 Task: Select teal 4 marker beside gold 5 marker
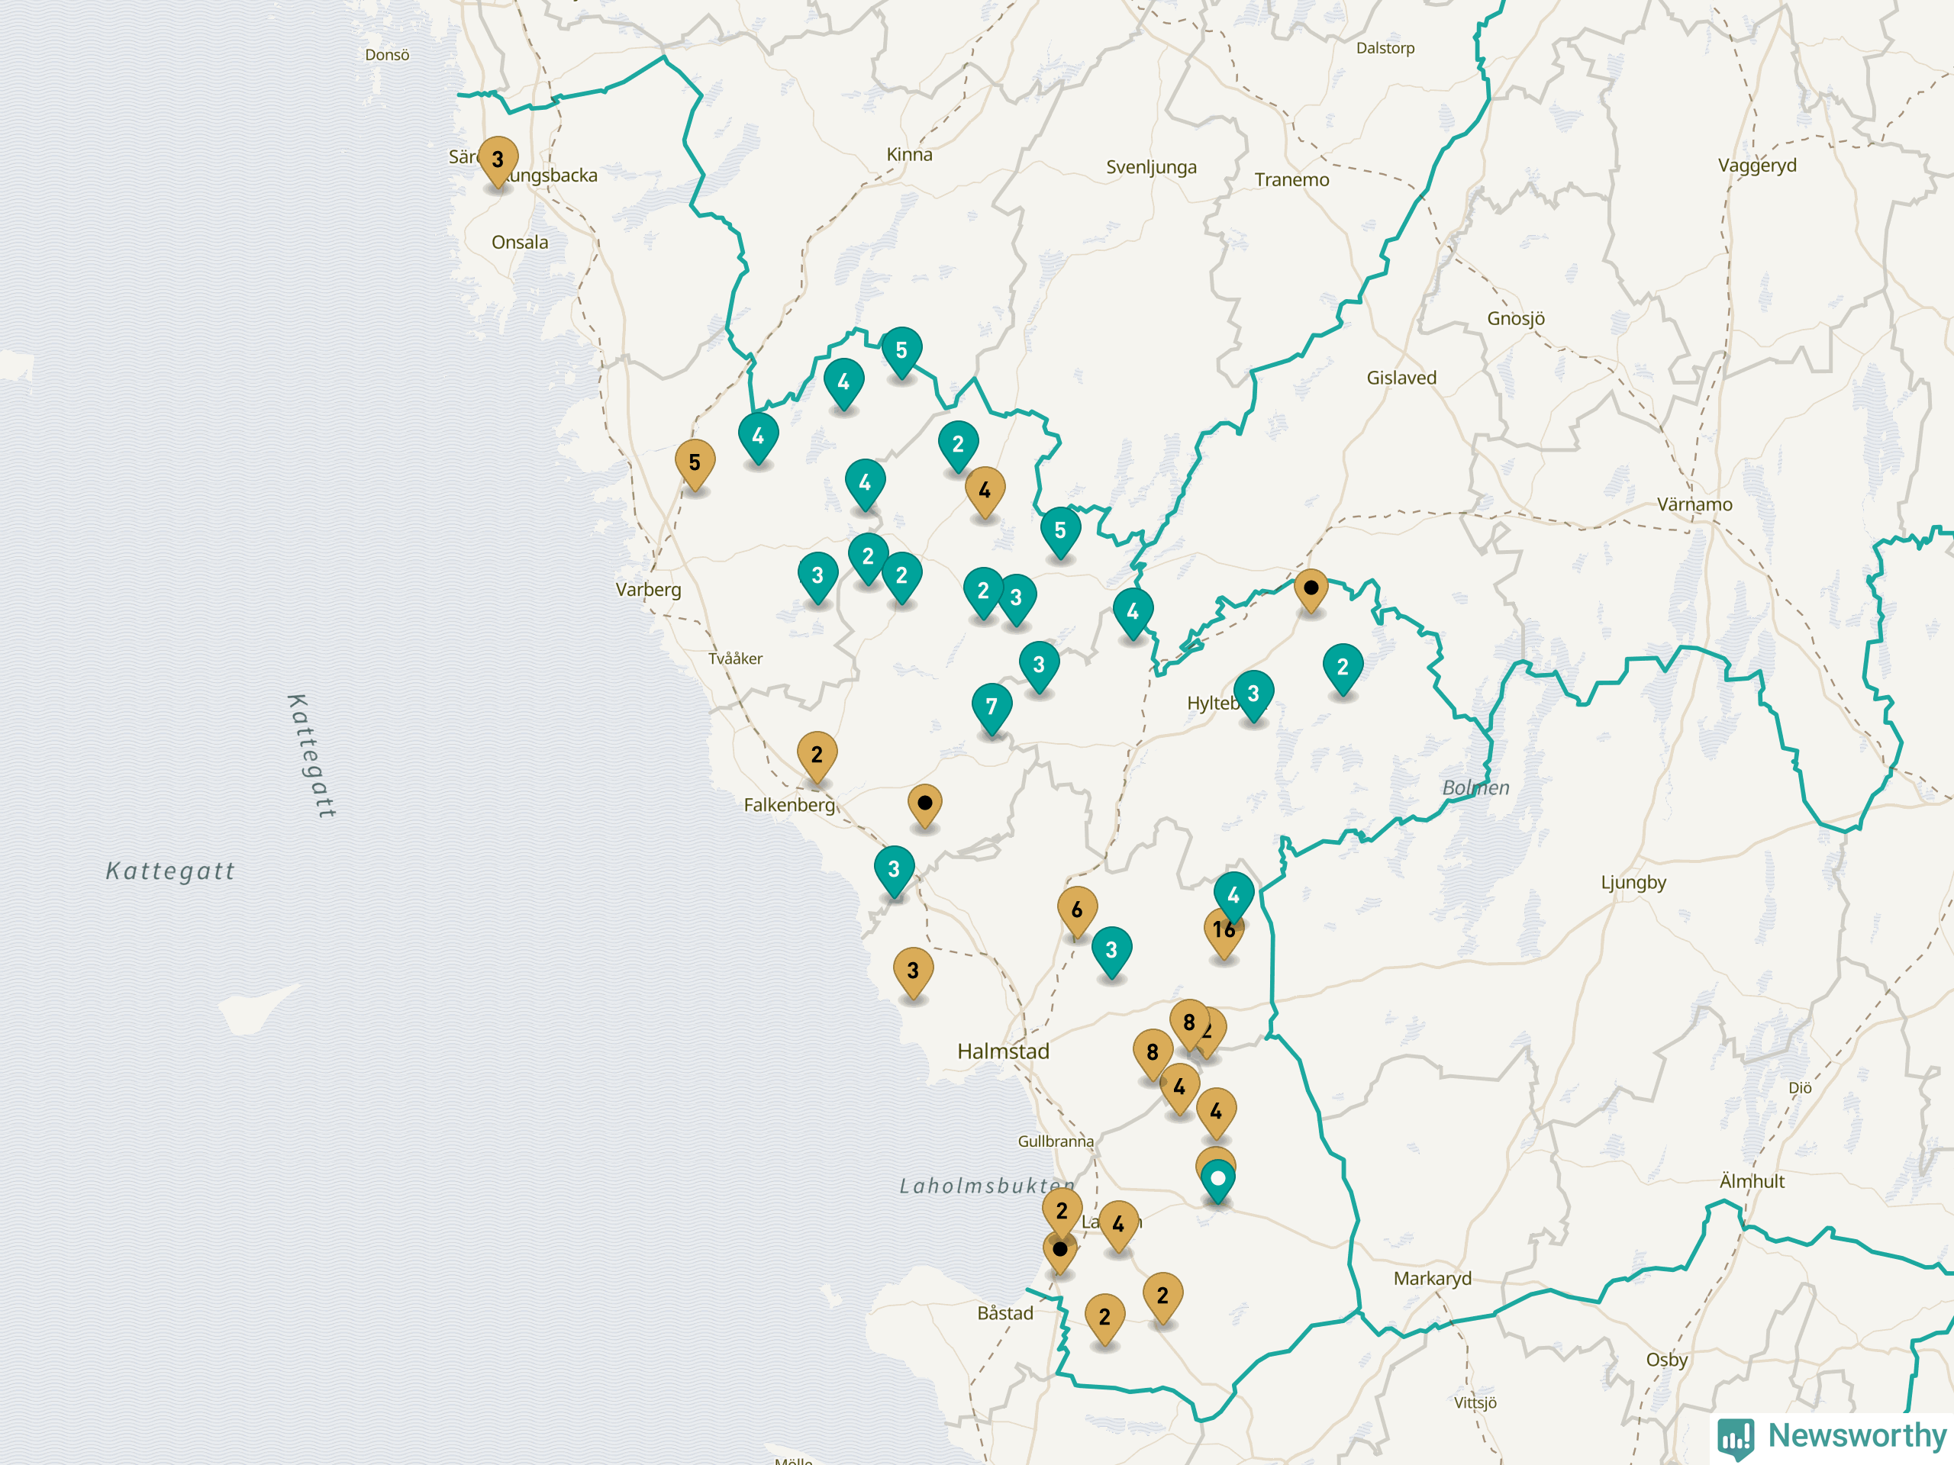coord(758,436)
